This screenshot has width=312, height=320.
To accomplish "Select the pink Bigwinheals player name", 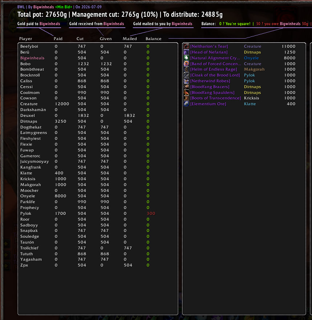I will [x=32, y=58].
